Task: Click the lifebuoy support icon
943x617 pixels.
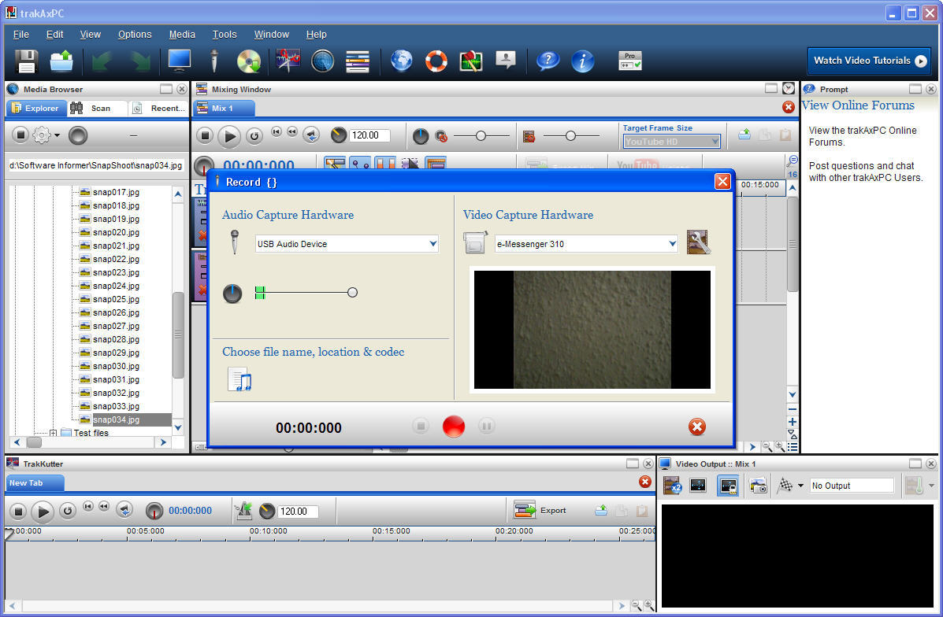Action: 436,61
